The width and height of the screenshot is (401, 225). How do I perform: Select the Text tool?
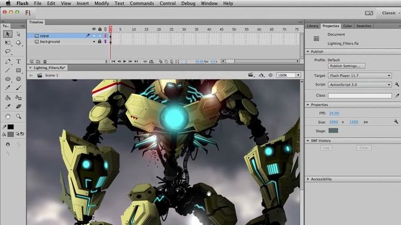point(18,61)
